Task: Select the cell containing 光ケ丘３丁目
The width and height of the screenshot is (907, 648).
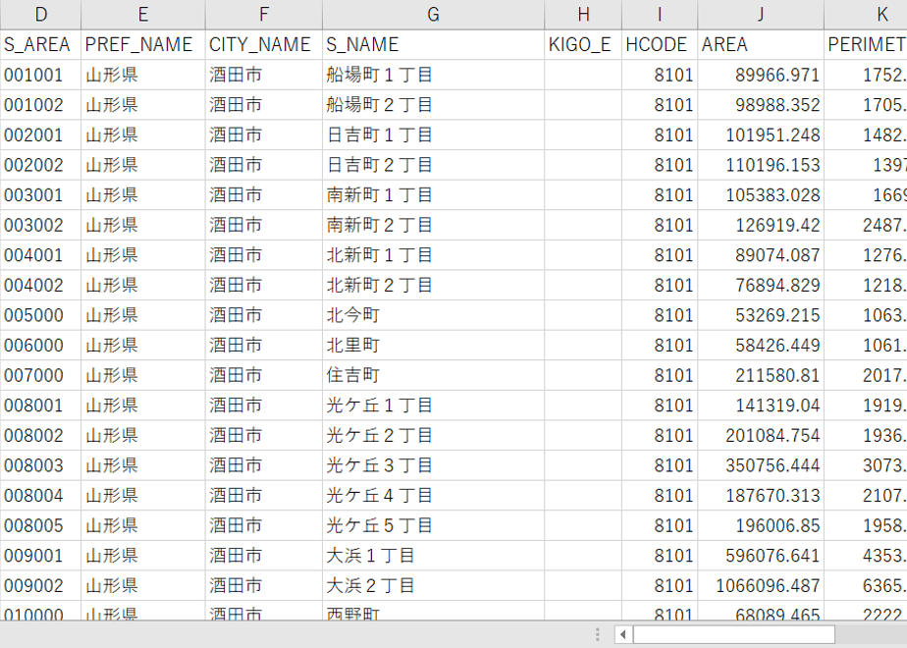Action: point(433,465)
